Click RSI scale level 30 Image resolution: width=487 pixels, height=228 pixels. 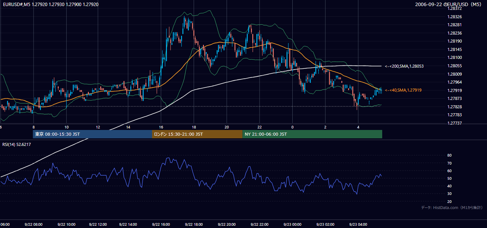pyautogui.click(x=449, y=194)
